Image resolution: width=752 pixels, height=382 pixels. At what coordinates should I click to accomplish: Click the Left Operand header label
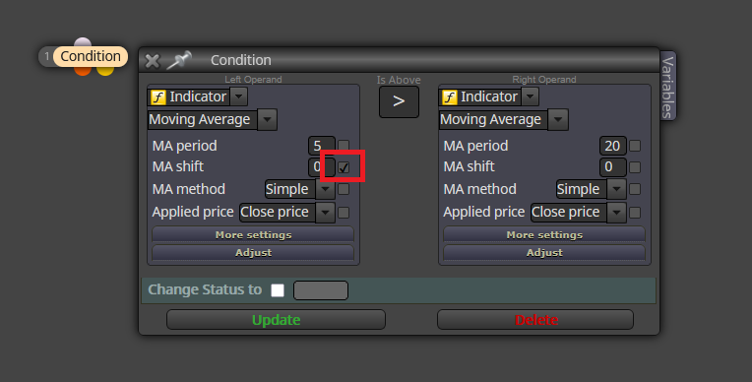pyautogui.click(x=253, y=79)
